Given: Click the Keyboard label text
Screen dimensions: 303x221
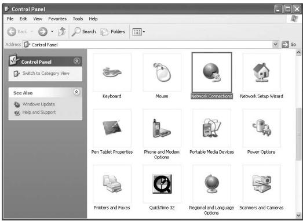Looking at the screenshot, I should pos(112,96).
